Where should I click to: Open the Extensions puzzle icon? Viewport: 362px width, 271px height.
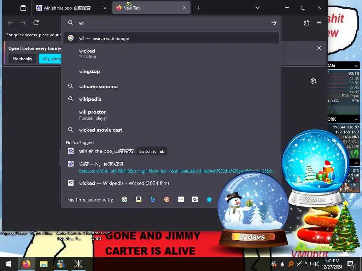coord(306,23)
